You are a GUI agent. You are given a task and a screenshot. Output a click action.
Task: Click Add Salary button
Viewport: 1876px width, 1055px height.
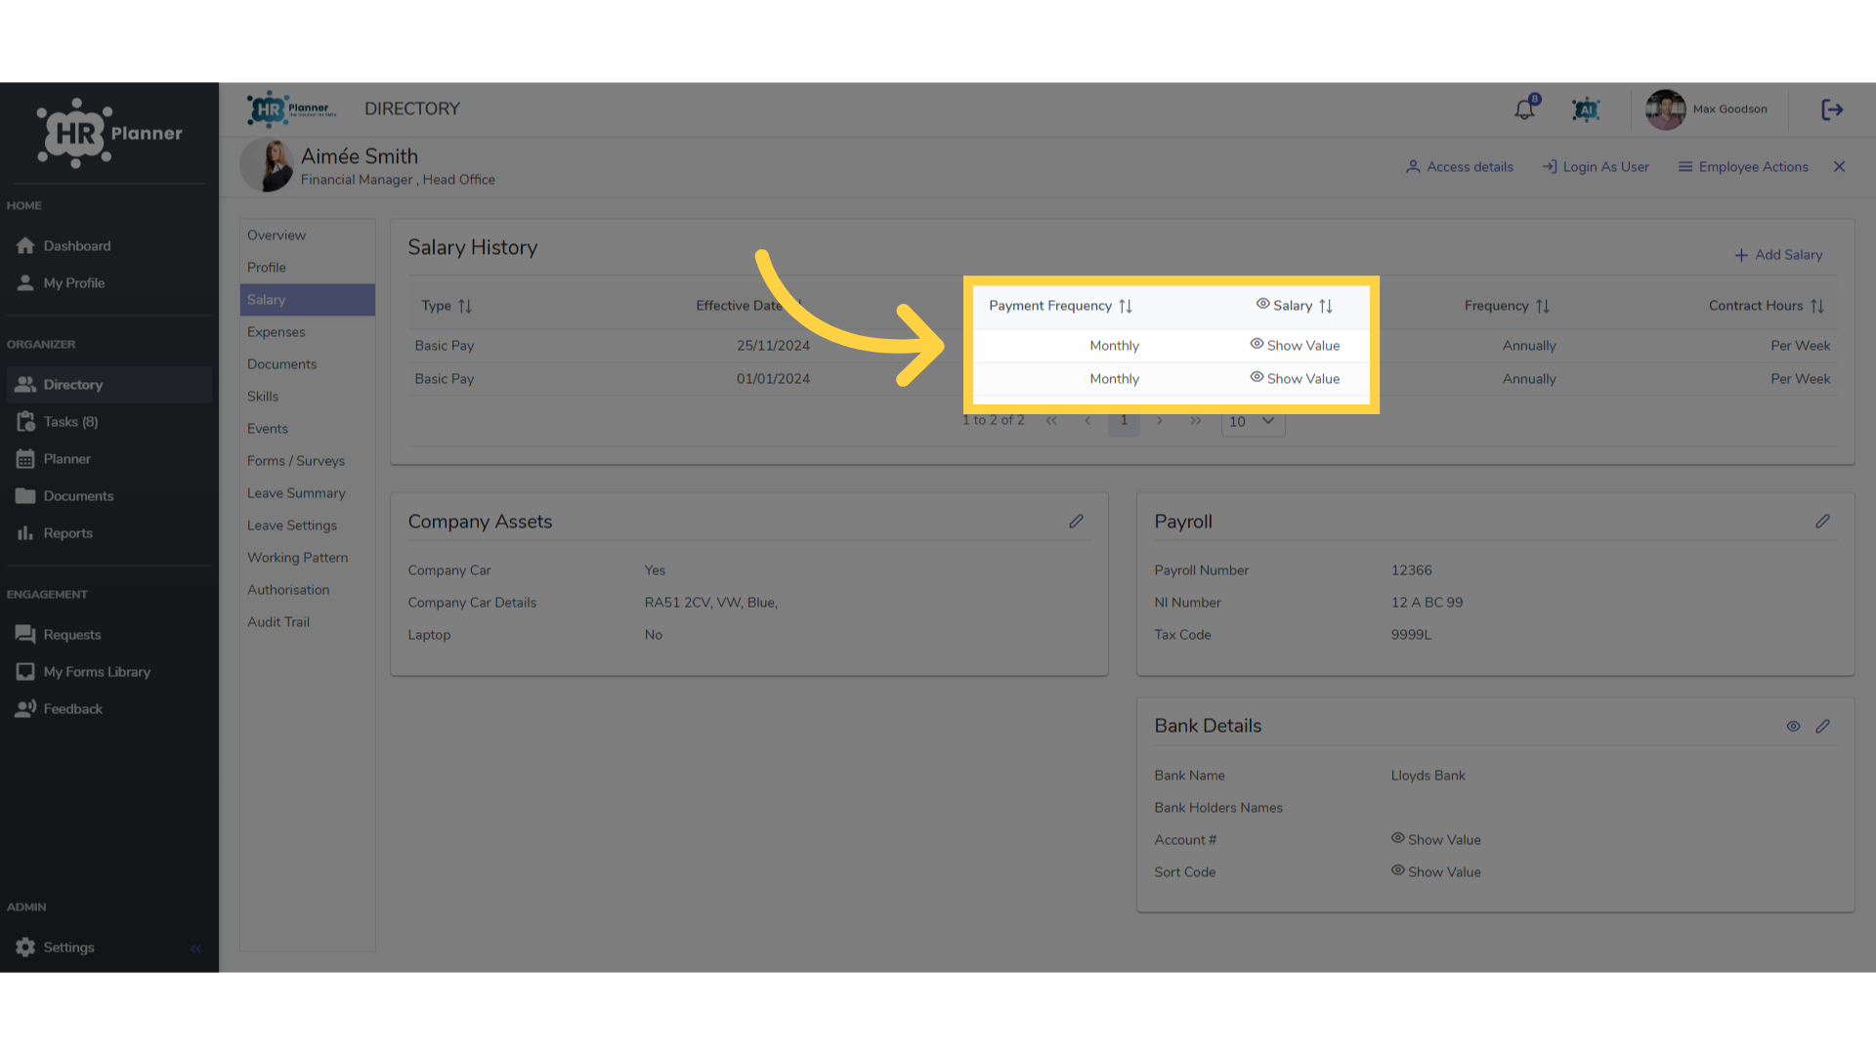[1778, 255]
